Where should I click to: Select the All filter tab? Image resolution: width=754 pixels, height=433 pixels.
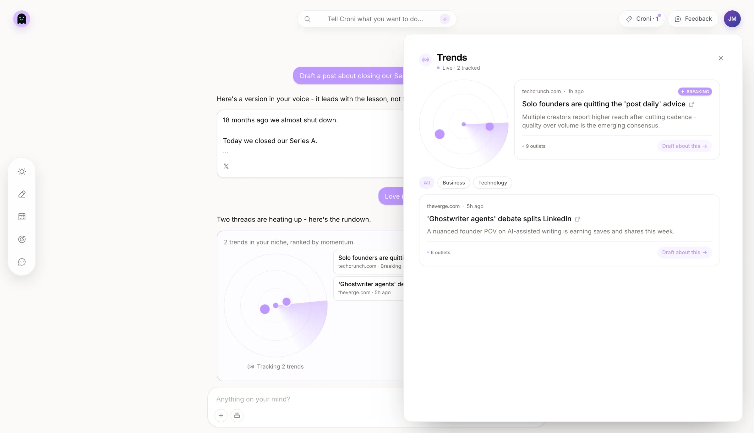click(427, 183)
